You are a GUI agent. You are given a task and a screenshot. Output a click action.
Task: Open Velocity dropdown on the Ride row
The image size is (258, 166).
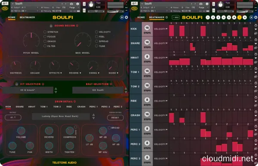click(x=160, y=101)
